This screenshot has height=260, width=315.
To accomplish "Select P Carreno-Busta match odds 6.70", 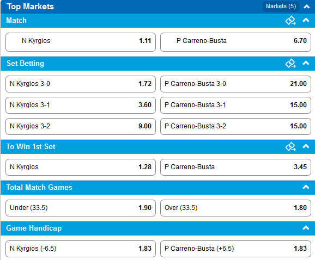I will pyautogui.click(x=235, y=42).
